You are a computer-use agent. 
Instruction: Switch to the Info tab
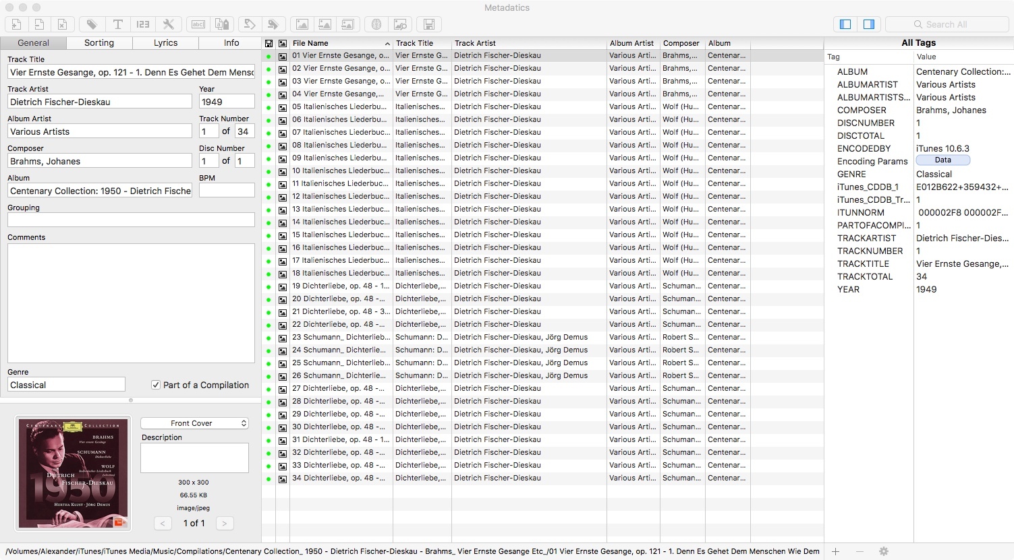pos(231,42)
